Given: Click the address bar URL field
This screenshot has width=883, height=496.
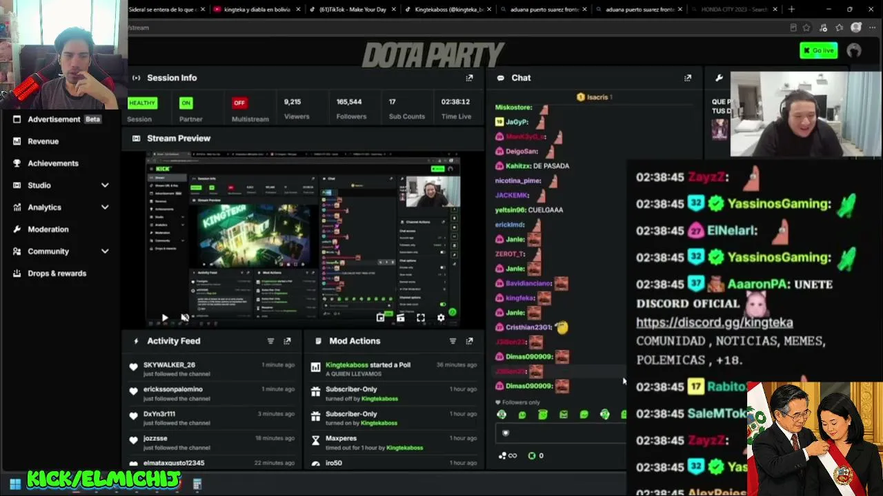Looking at the screenshot, I should 455,28.
